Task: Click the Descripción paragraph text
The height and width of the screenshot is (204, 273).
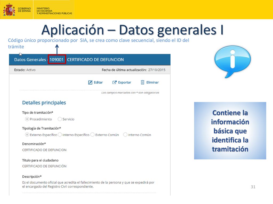Action: point(88,184)
